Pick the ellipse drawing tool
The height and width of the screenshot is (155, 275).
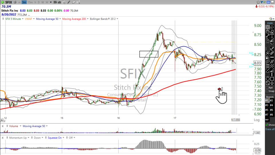pyautogui.click(x=268, y=79)
